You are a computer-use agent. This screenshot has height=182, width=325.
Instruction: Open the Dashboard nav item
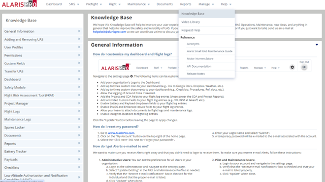pyautogui.click(x=54, y=4)
